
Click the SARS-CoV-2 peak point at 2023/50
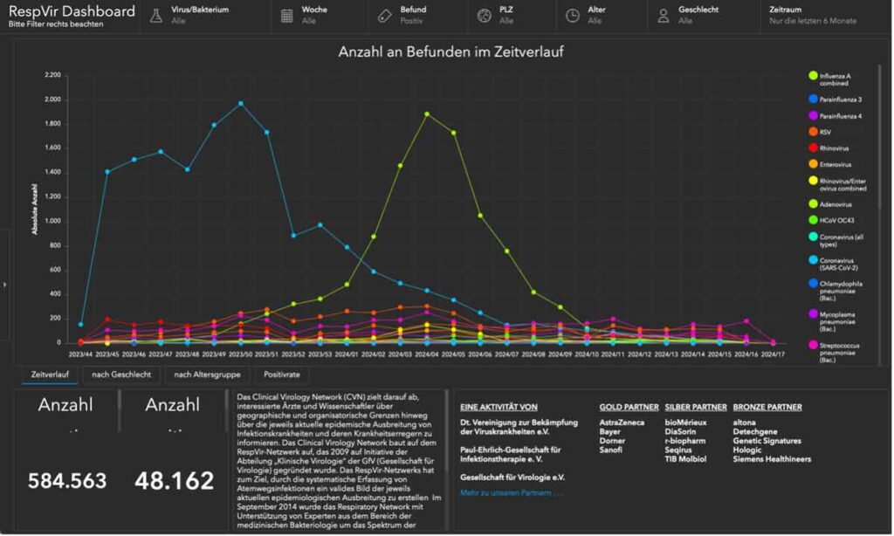tap(241, 104)
